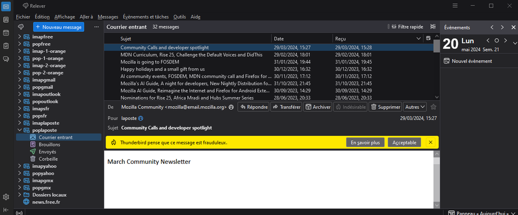Go to today circle button
The width and height of the screenshot is (518, 215).
(496, 40)
